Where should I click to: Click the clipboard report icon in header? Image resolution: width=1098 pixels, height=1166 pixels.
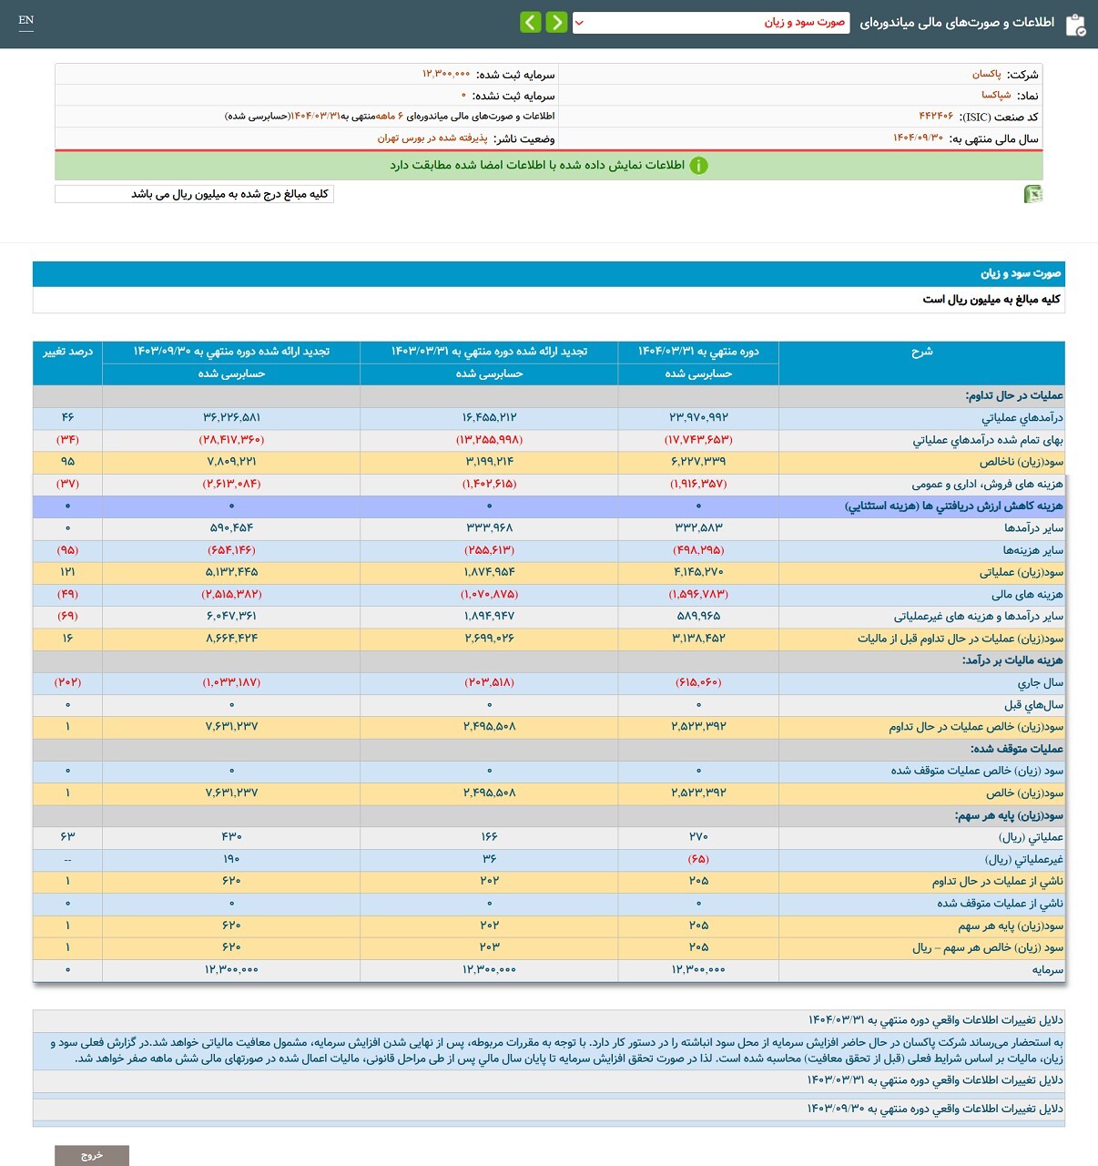point(1075,24)
